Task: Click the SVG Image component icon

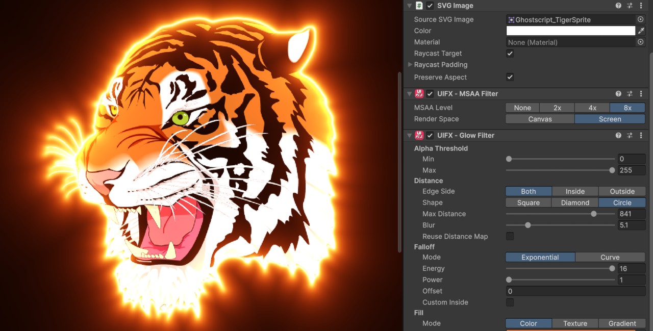Action: [419, 6]
